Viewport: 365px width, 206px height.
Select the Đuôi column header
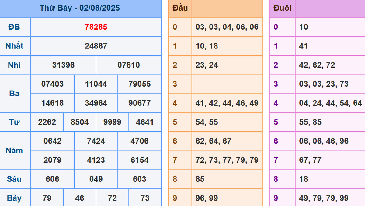point(282,8)
